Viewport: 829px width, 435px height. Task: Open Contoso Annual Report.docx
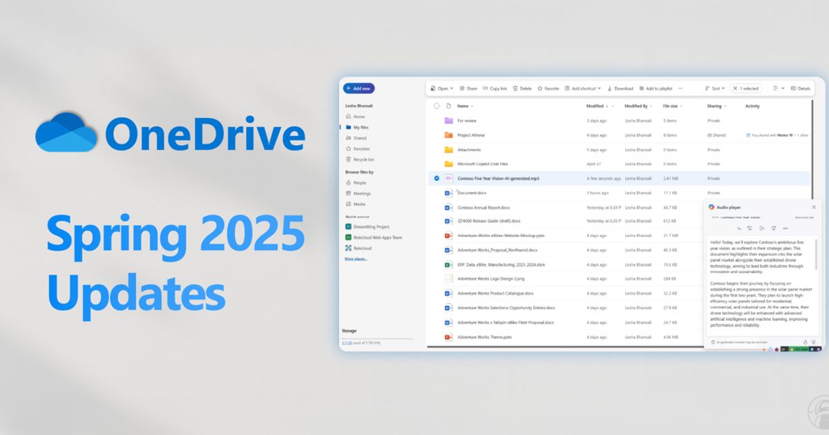pyautogui.click(x=484, y=207)
